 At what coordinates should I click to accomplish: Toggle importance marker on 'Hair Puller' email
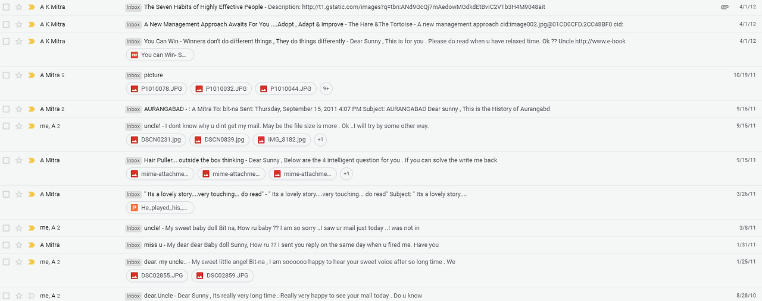tap(32, 160)
